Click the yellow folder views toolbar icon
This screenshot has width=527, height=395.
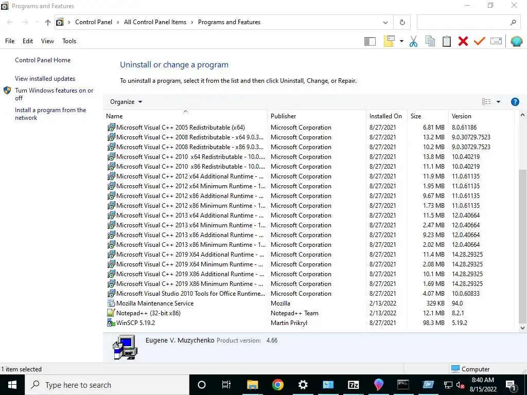pyautogui.click(x=389, y=41)
